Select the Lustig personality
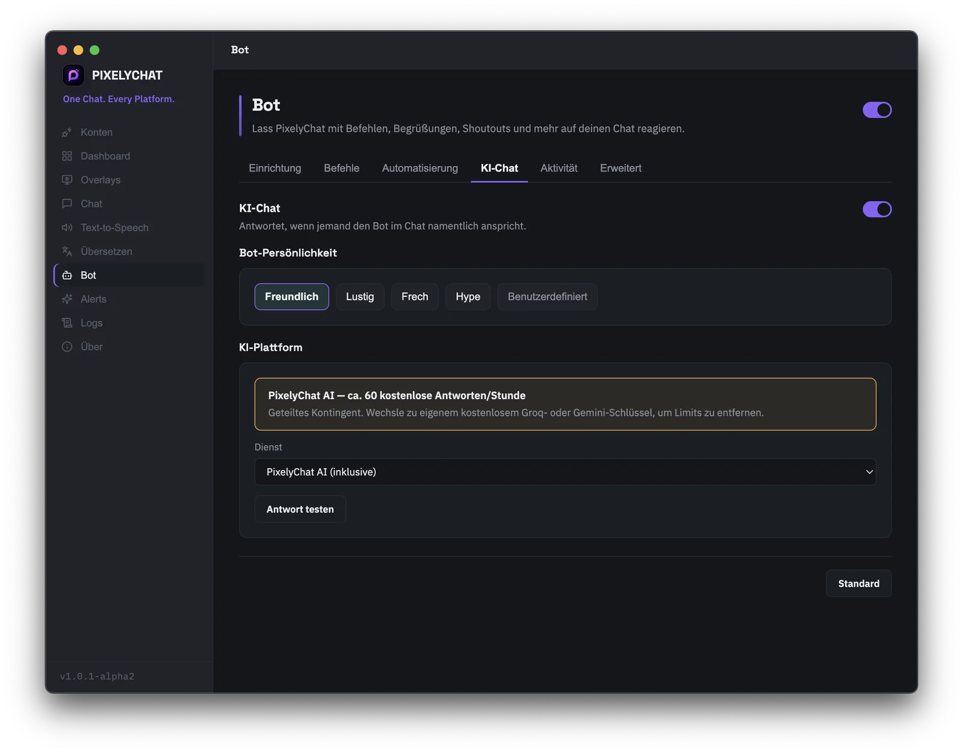The image size is (963, 753). 360,297
